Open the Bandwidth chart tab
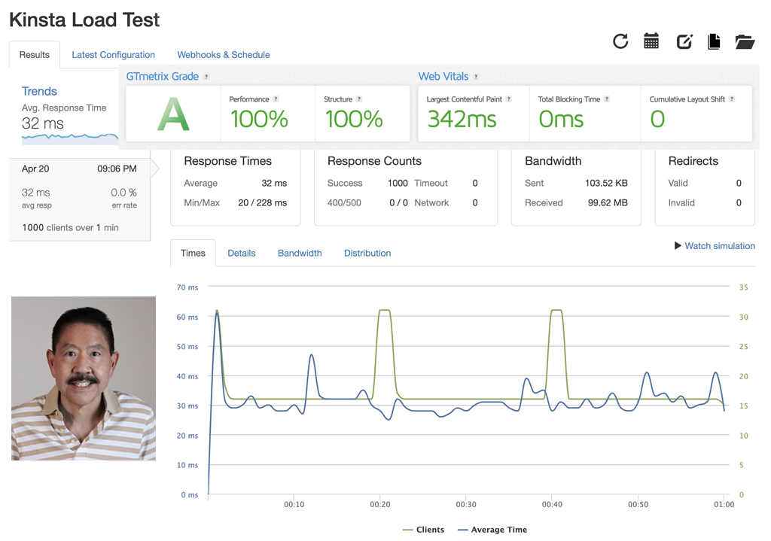 coord(300,253)
